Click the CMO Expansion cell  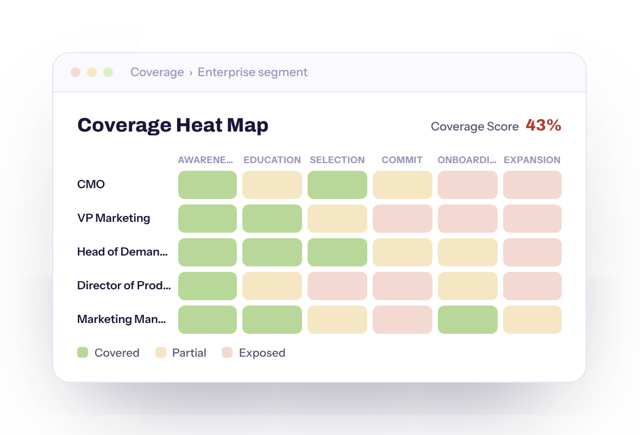coord(532,185)
